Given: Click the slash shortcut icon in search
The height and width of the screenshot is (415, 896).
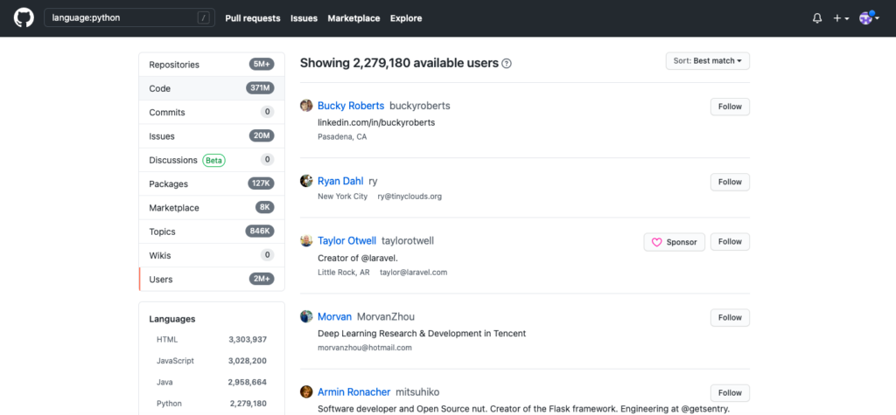Looking at the screenshot, I should [204, 18].
